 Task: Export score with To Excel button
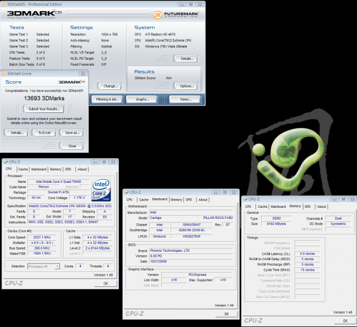(44, 133)
